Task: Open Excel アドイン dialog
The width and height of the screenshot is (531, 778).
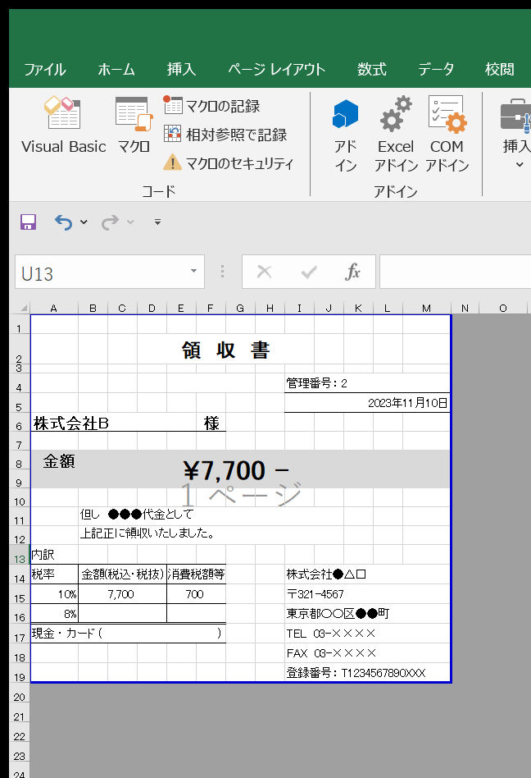Action: click(x=396, y=135)
